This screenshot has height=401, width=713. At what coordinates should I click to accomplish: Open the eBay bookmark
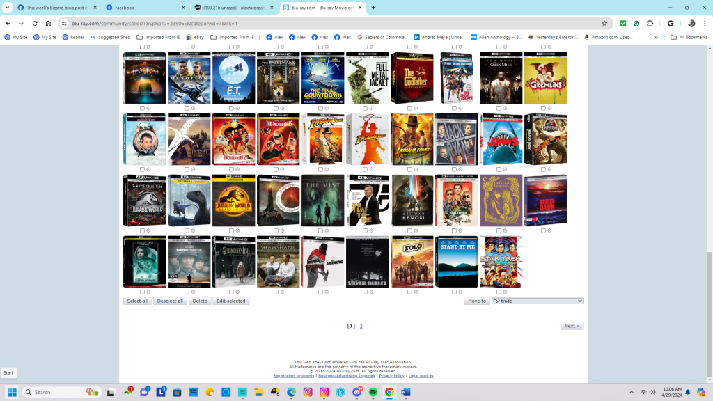(194, 37)
